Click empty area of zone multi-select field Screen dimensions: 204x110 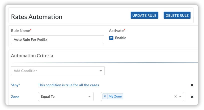(x=148, y=96)
